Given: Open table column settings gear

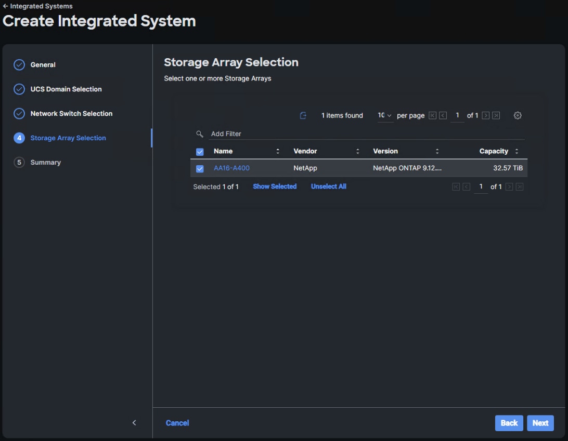Looking at the screenshot, I should coord(518,115).
